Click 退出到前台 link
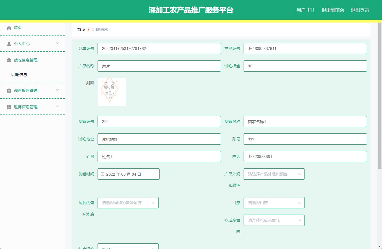The image size is (382, 249). click(x=333, y=10)
